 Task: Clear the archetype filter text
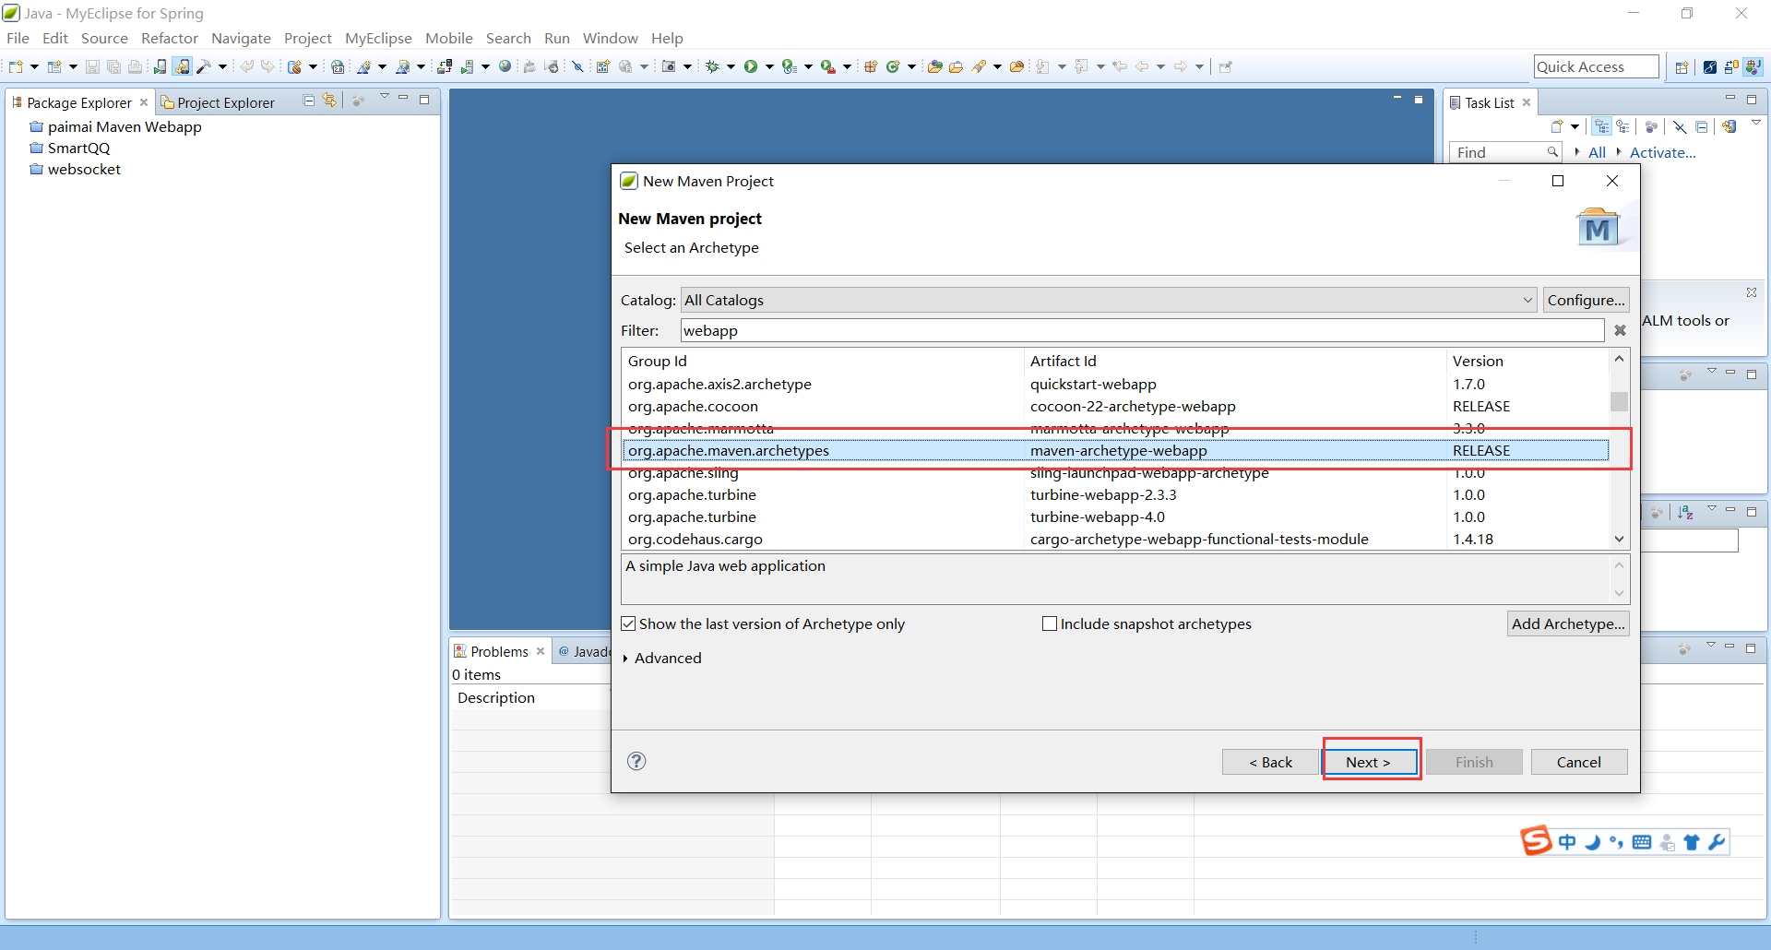1620,330
